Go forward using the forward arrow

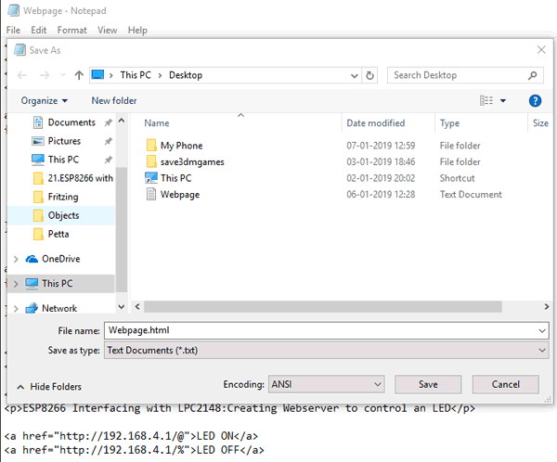[x=45, y=75]
